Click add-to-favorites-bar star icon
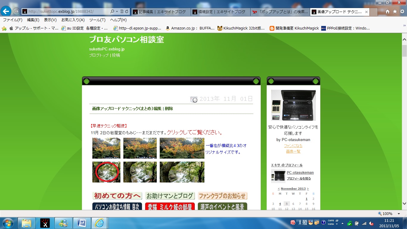The image size is (407, 229). click(4, 28)
